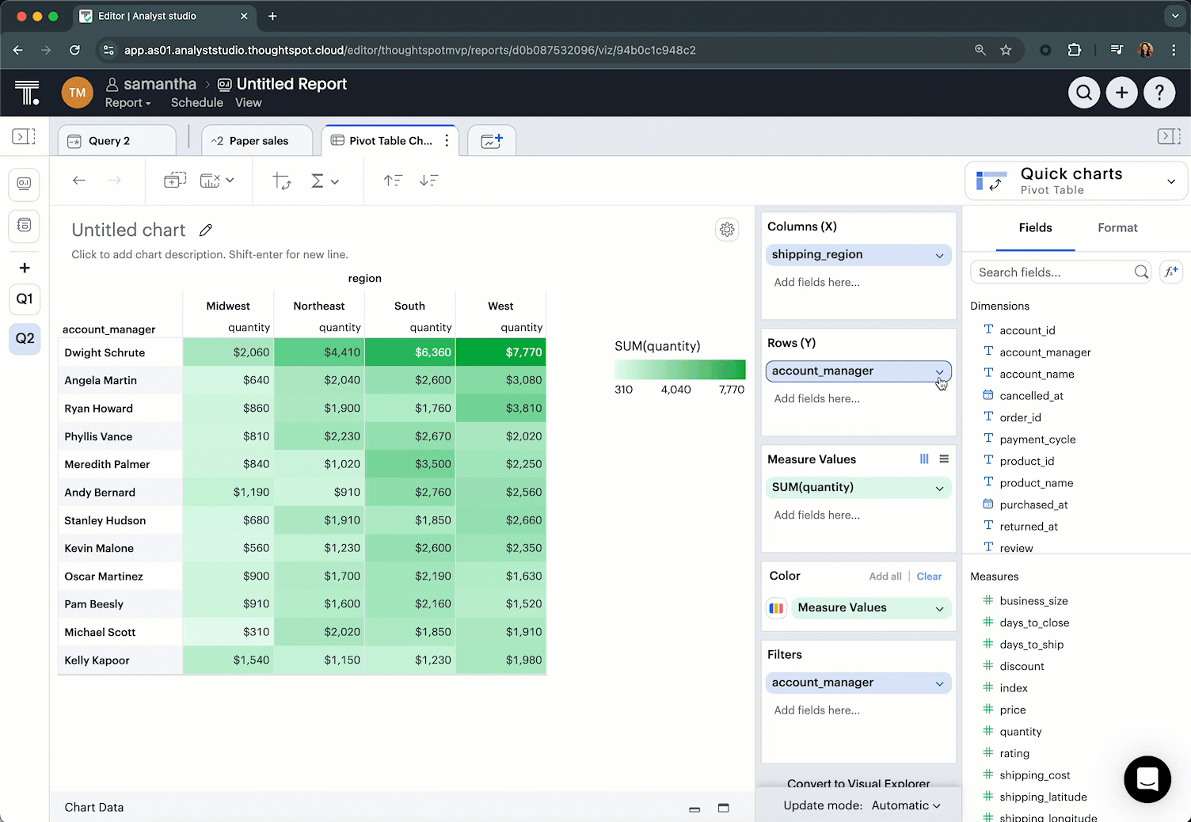The height and width of the screenshot is (822, 1191).
Task: Expand the shipping_region column dropdown
Action: pos(939,255)
